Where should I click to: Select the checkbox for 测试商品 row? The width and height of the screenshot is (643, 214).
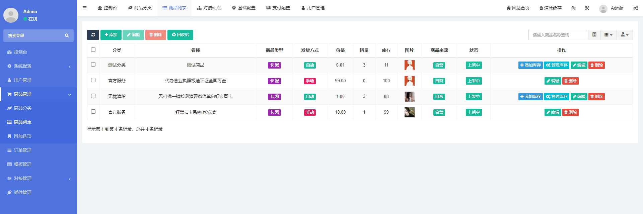(x=93, y=65)
